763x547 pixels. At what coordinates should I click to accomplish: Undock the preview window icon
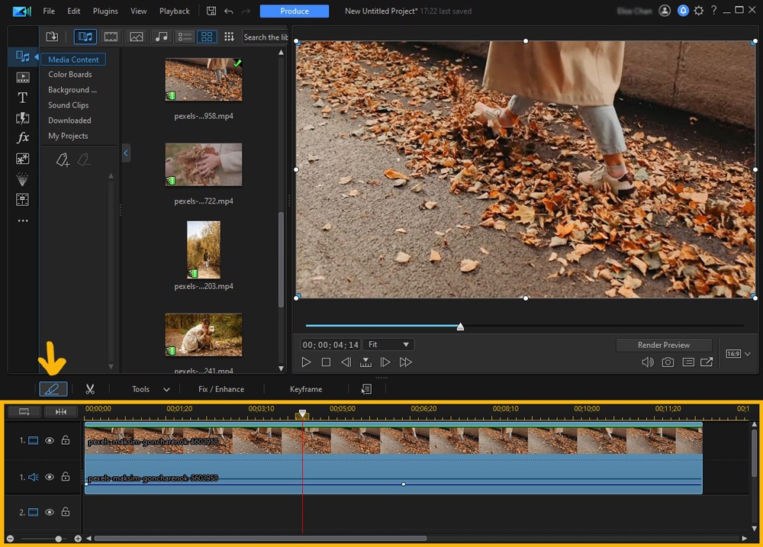(x=707, y=362)
